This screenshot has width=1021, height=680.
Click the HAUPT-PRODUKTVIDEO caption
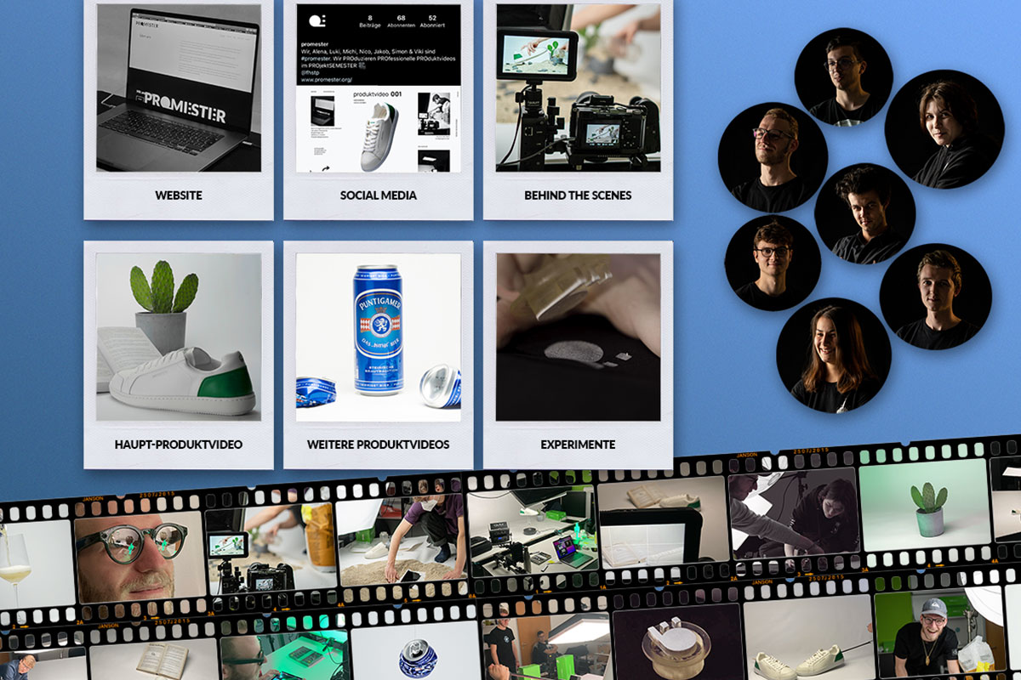click(x=179, y=445)
